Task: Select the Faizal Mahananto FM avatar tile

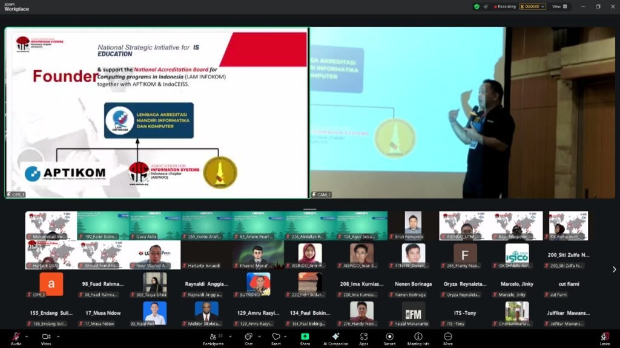Action: click(x=413, y=314)
